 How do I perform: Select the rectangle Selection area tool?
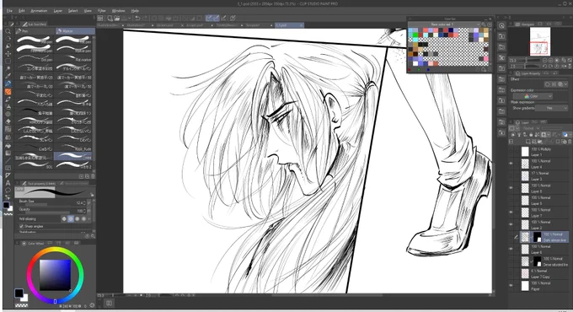pyautogui.click(x=8, y=61)
